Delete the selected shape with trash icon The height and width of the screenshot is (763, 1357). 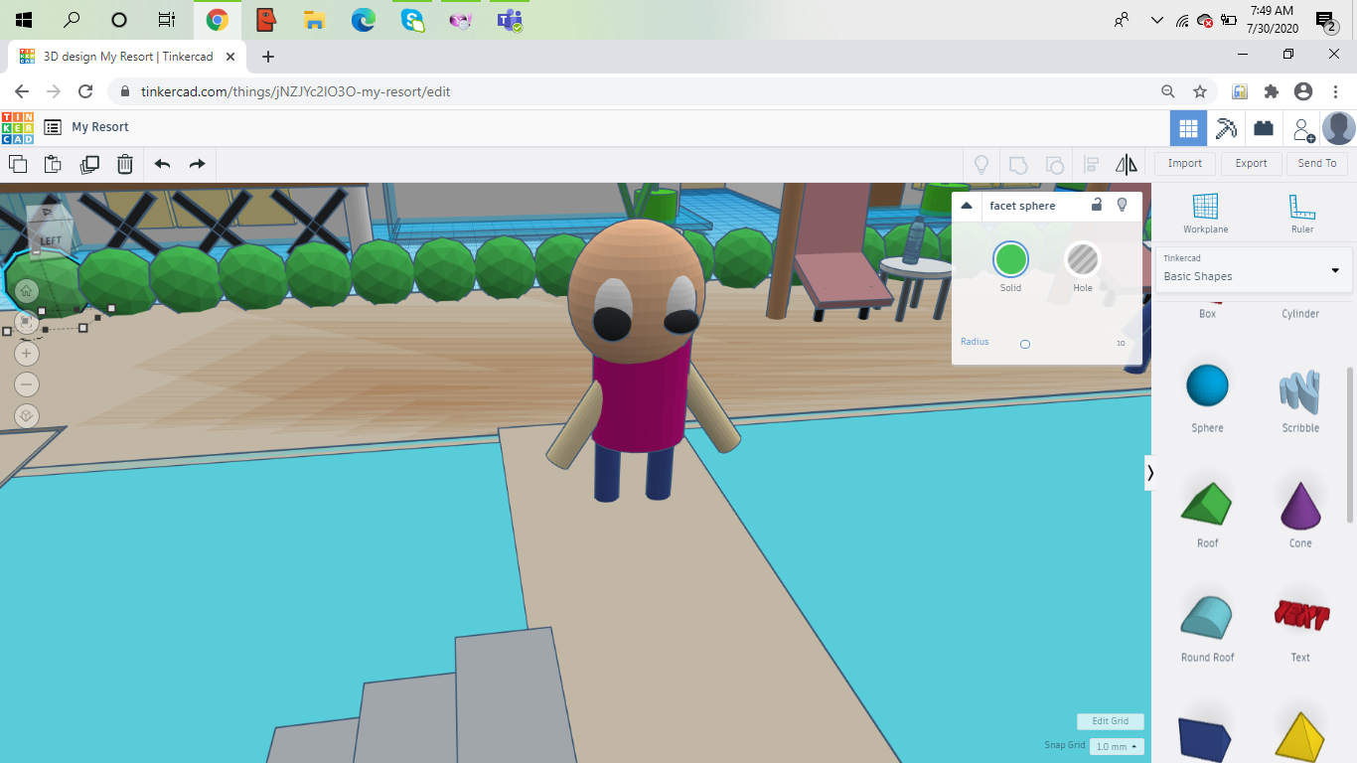click(125, 164)
